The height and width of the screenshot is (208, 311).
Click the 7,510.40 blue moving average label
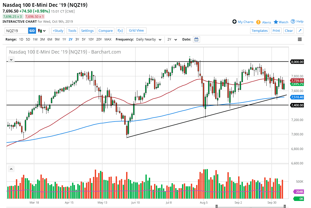pos(297,97)
